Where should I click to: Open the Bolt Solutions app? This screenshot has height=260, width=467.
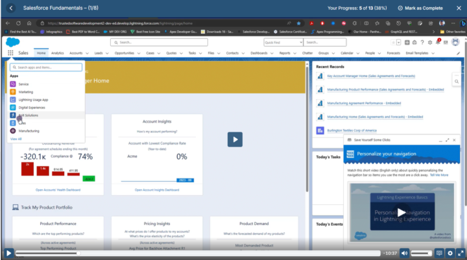coord(46,115)
